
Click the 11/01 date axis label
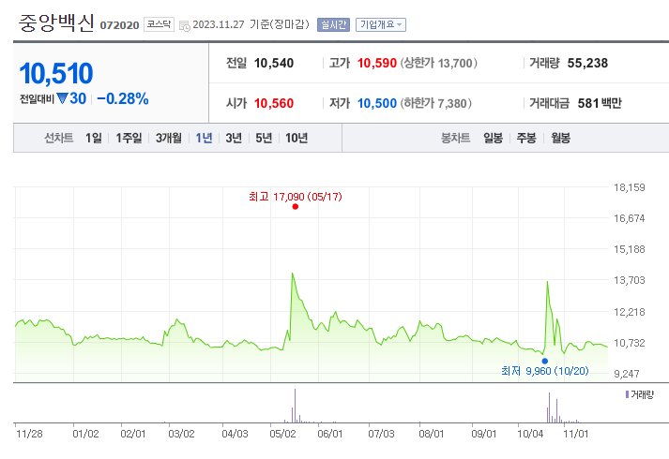click(575, 434)
